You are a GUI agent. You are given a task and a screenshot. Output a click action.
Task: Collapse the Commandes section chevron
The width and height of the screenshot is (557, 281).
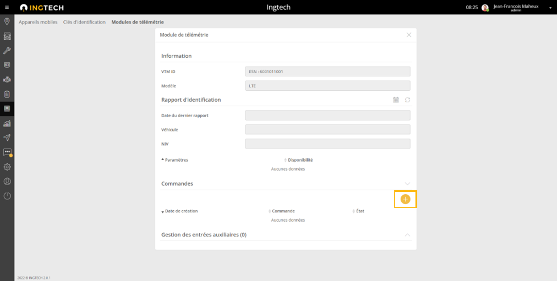pos(407,184)
